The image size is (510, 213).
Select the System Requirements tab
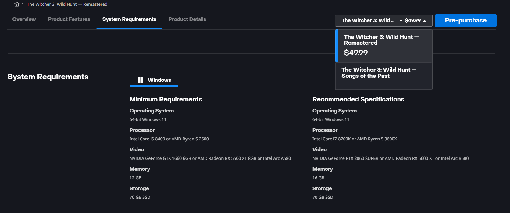[129, 19]
